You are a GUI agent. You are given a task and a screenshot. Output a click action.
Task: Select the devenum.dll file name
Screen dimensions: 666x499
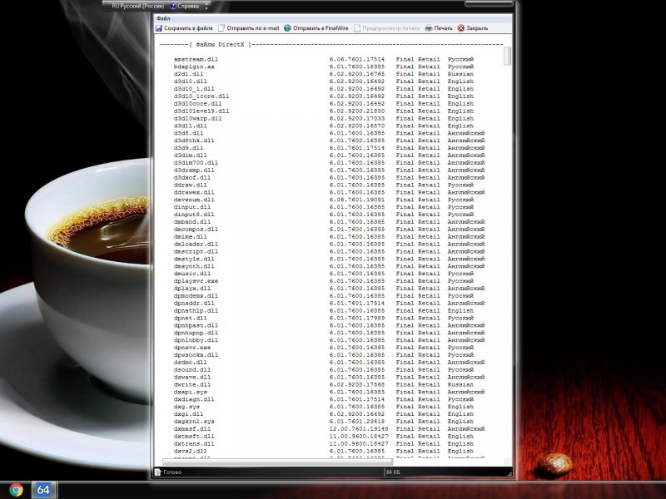(194, 200)
